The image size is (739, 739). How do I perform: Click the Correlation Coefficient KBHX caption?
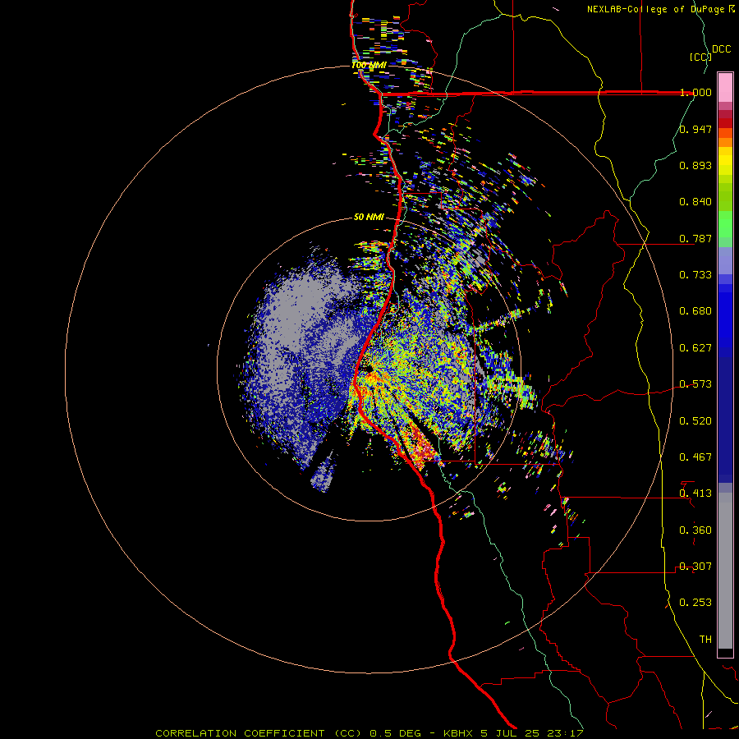point(369,733)
